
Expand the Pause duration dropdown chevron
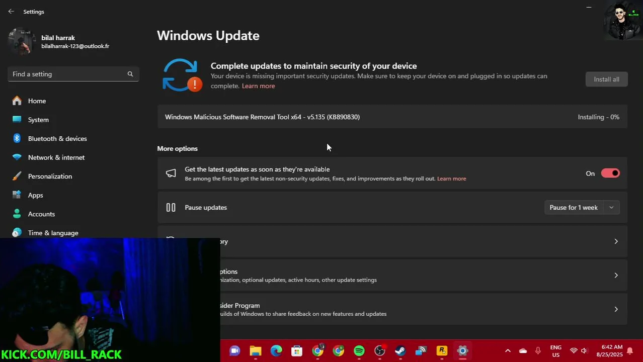pos(611,208)
